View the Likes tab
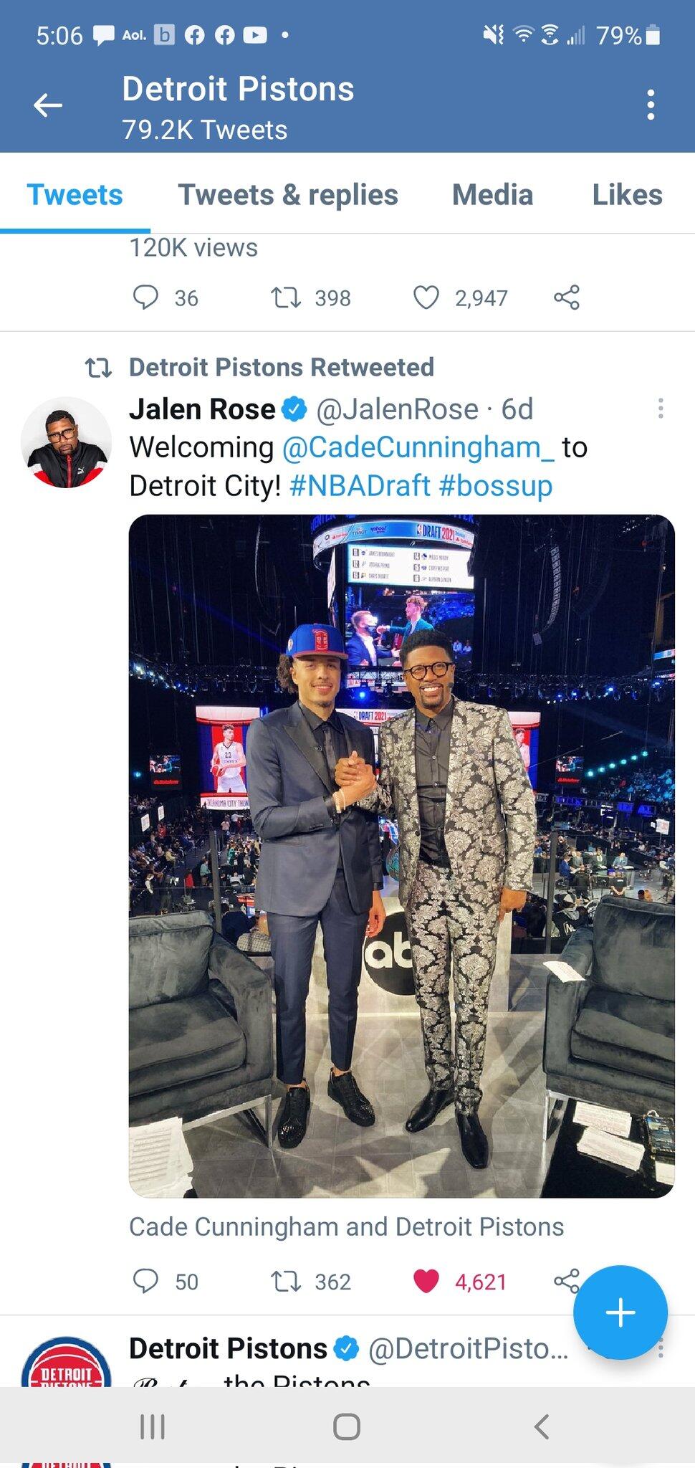Viewport: 695px width, 1468px height. pos(628,195)
